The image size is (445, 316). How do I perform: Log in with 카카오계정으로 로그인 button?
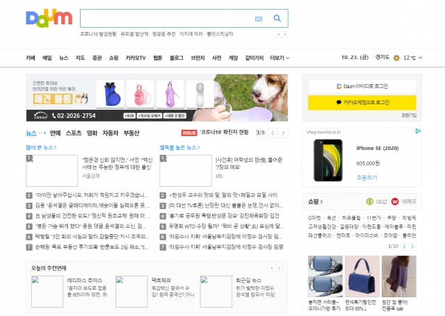362,102
